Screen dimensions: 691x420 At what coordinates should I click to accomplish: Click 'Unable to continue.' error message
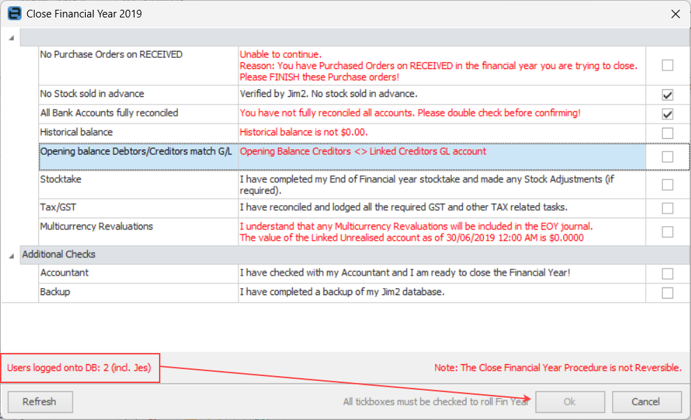pyautogui.click(x=281, y=54)
